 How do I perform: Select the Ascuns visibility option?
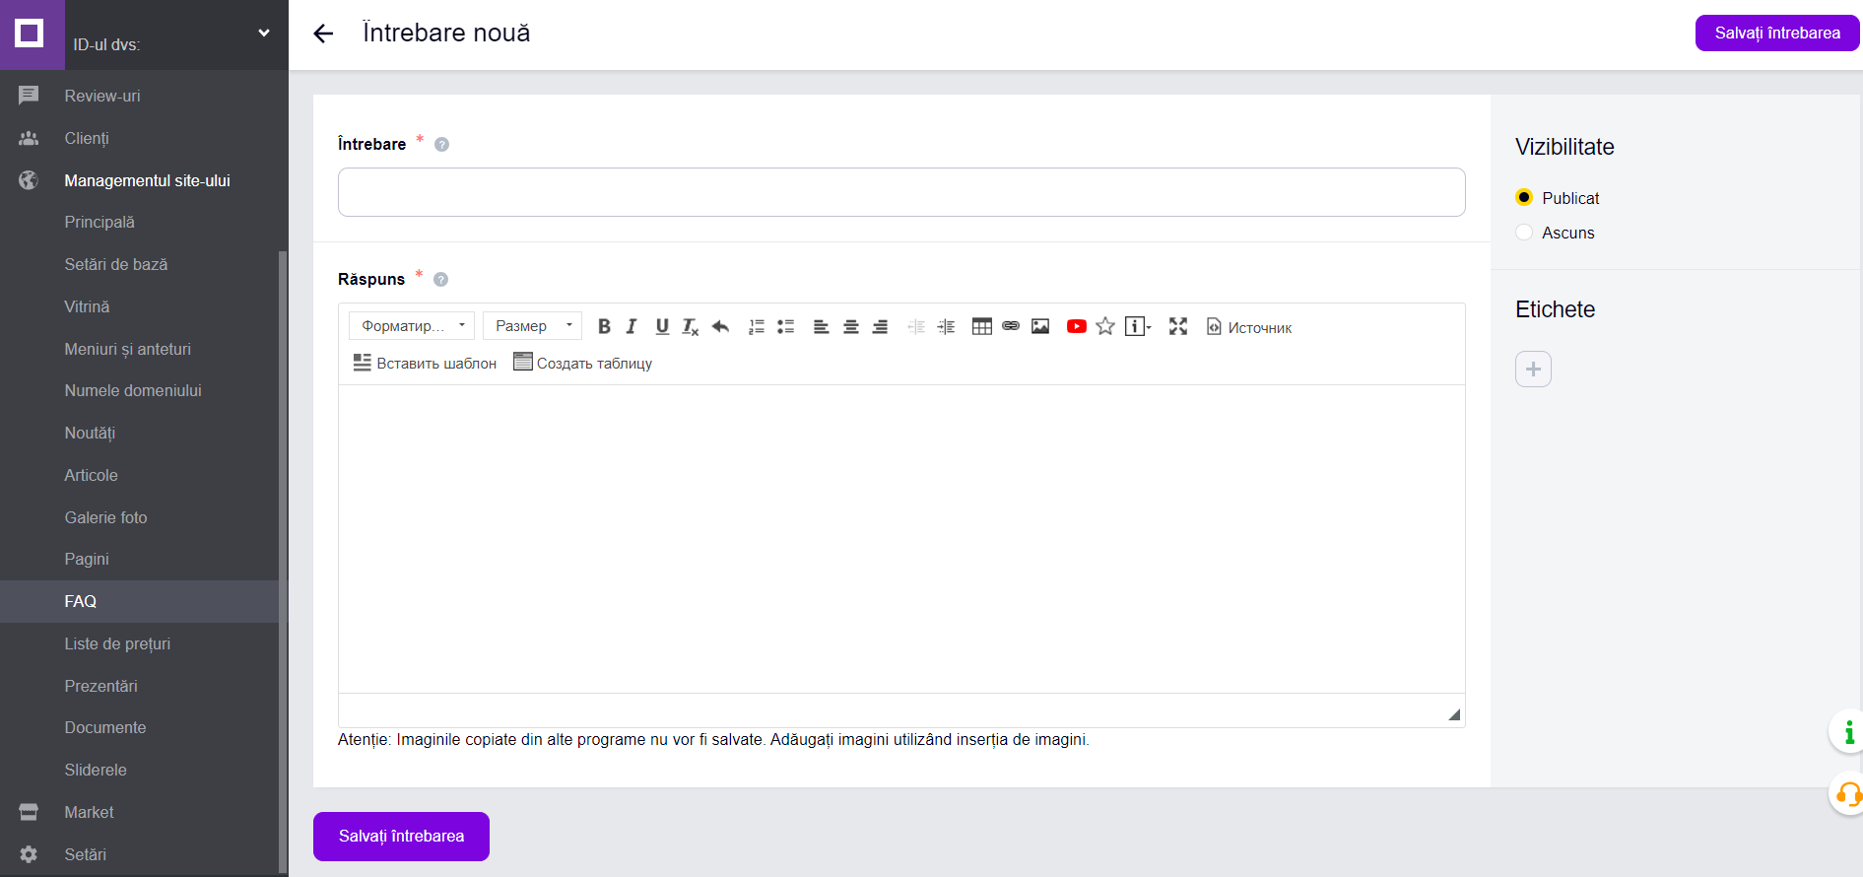[1524, 232]
